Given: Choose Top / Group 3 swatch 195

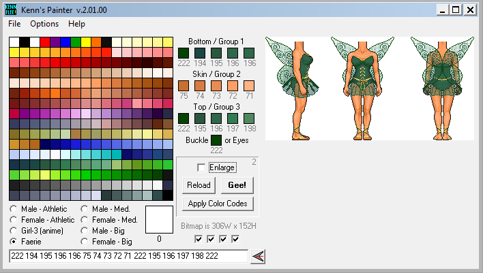Looking at the screenshot, I should point(200,118).
